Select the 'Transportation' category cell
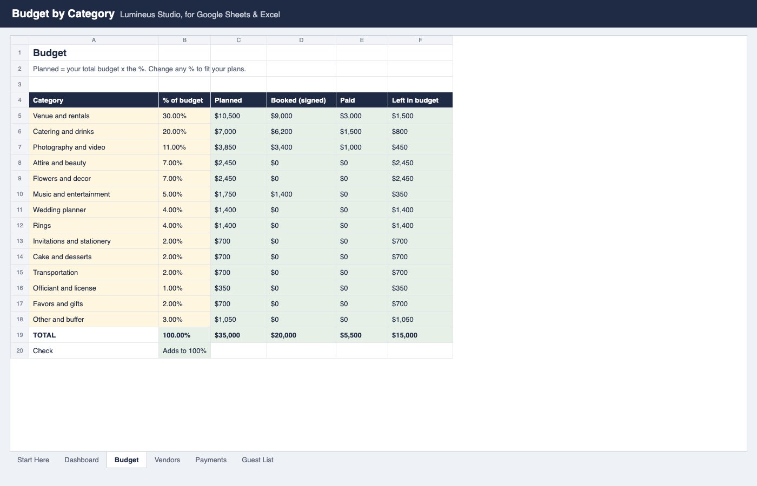Screen dimensions: 757x486 click(x=94, y=273)
